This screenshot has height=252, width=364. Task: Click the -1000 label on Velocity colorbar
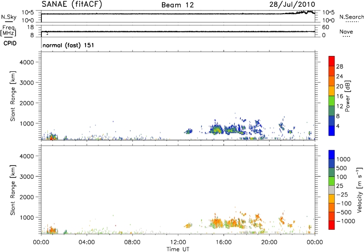(346, 221)
